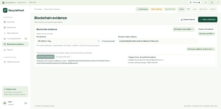Open the registry contract address link
Viewport: 221px width, 109px height.
tap(146, 60)
